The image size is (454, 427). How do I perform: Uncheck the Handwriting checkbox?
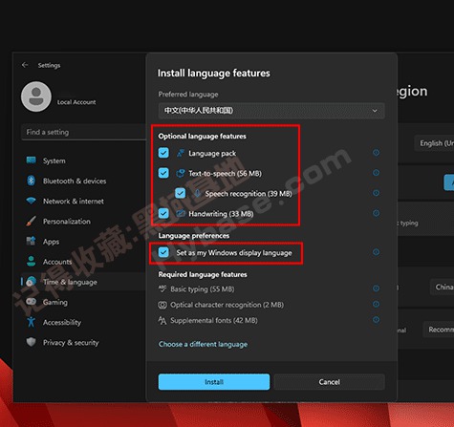tap(163, 213)
